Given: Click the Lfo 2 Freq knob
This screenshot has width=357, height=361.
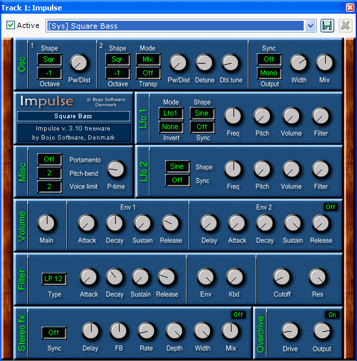Looking at the screenshot, I should pyautogui.click(x=233, y=169).
